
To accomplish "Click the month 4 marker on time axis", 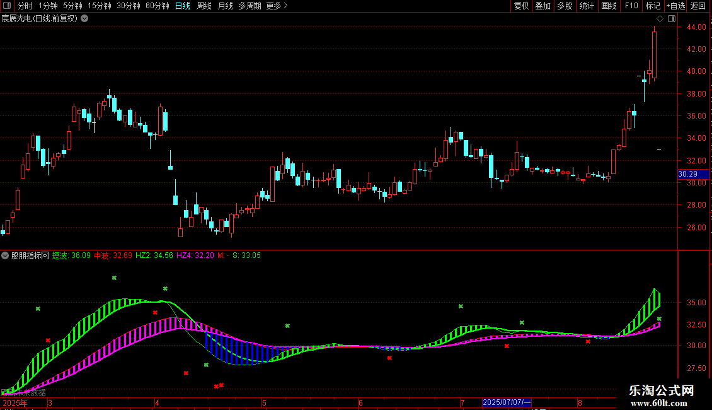I will [157, 402].
